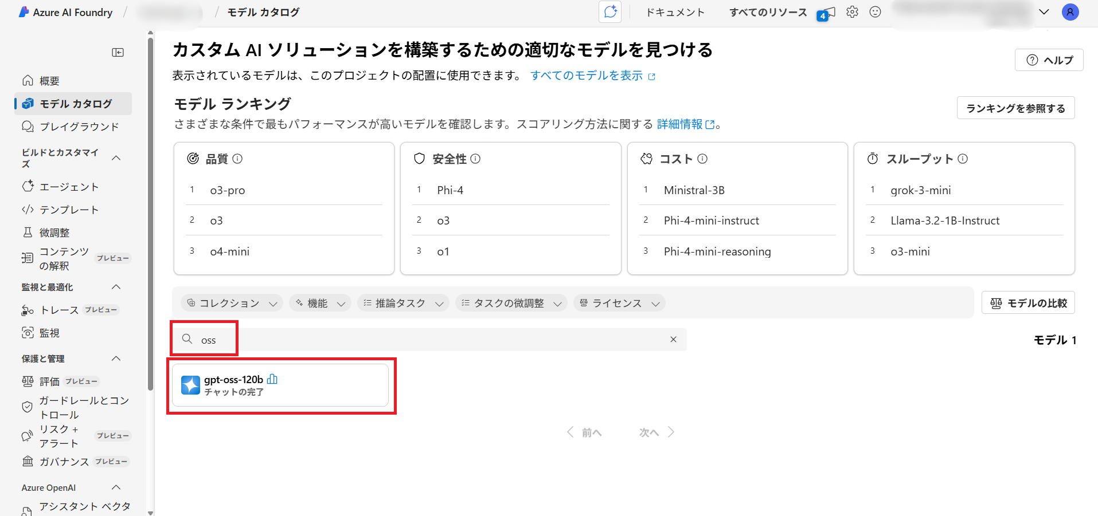Screen dimensions: 1098x516
Task: Collapse the left sidebar panel icon
Action: coord(118,53)
